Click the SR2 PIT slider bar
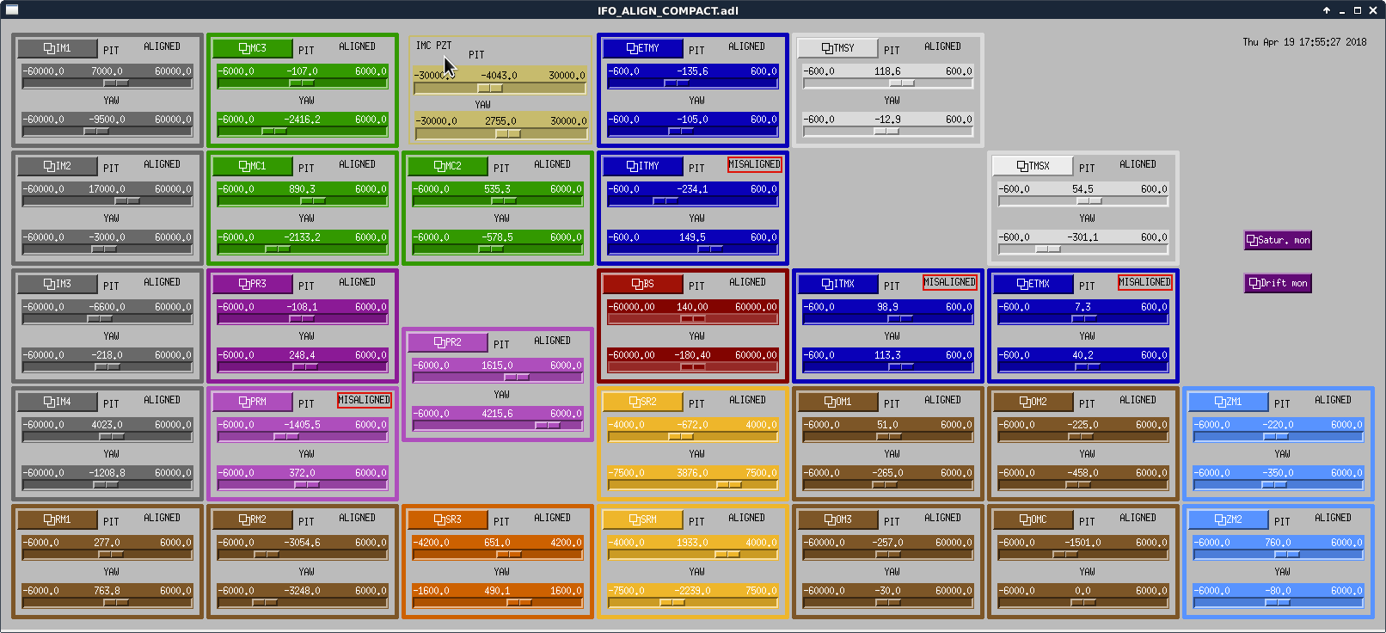1386x633 pixels. coord(693,437)
